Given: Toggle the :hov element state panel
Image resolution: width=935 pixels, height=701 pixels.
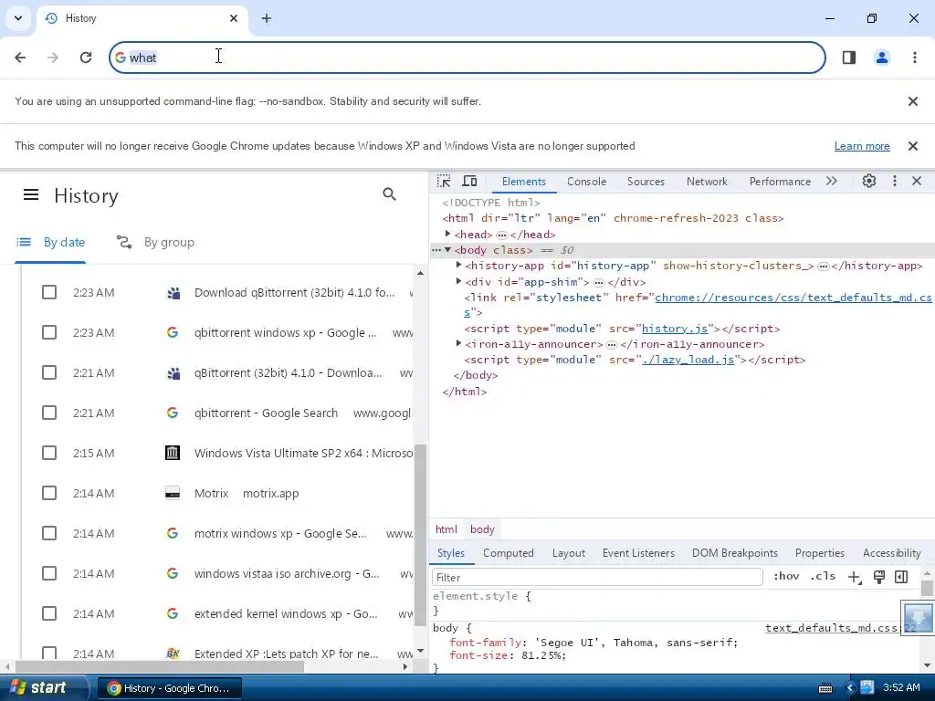Looking at the screenshot, I should tap(786, 577).
